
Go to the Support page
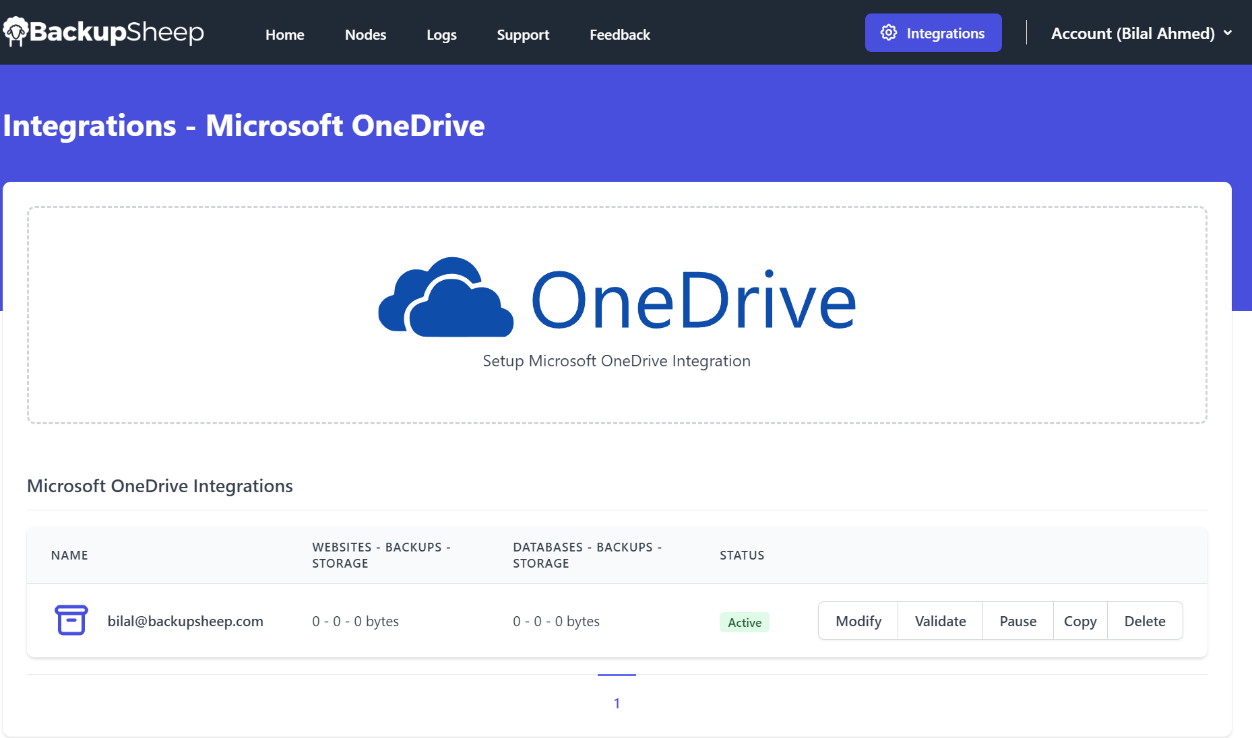(523, 34)
